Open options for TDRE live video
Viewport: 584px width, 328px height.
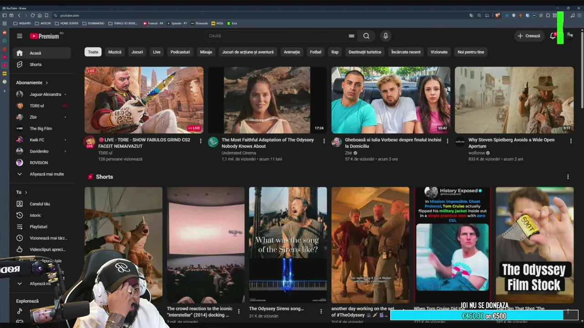pyautogui.click(x=200, y=141)
